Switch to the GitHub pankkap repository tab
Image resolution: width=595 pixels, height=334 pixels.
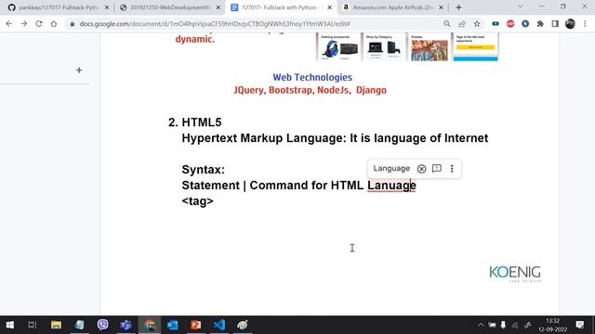[x=59, y=7]
